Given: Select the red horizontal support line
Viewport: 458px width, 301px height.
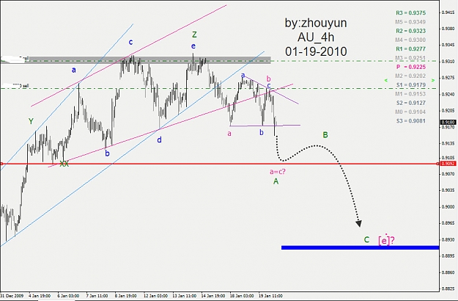Looking at the screenshot, I should pyautogui.click(x=219, y=164).
